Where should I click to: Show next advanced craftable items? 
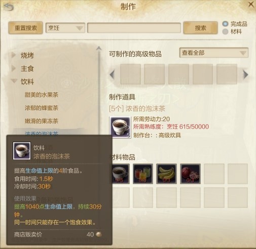[245, 74]
